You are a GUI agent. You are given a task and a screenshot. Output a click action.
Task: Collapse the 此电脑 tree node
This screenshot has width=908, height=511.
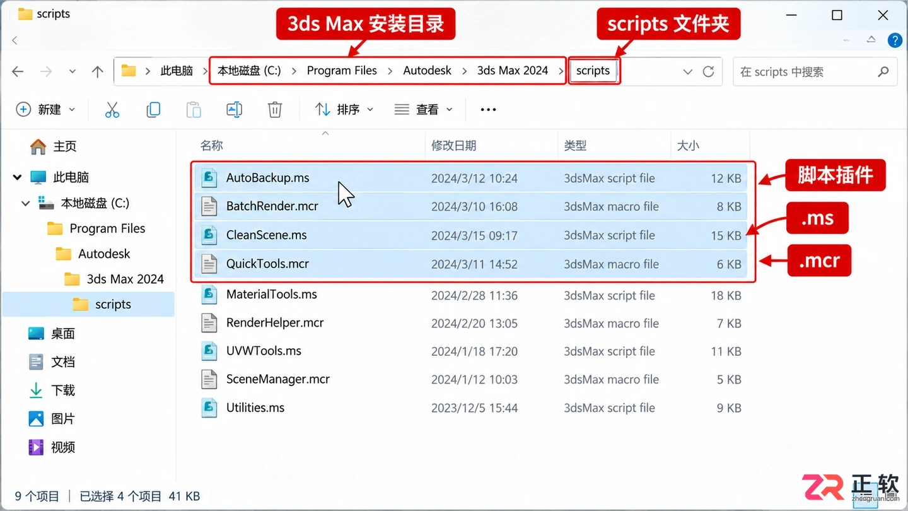(x=17, y=177)
